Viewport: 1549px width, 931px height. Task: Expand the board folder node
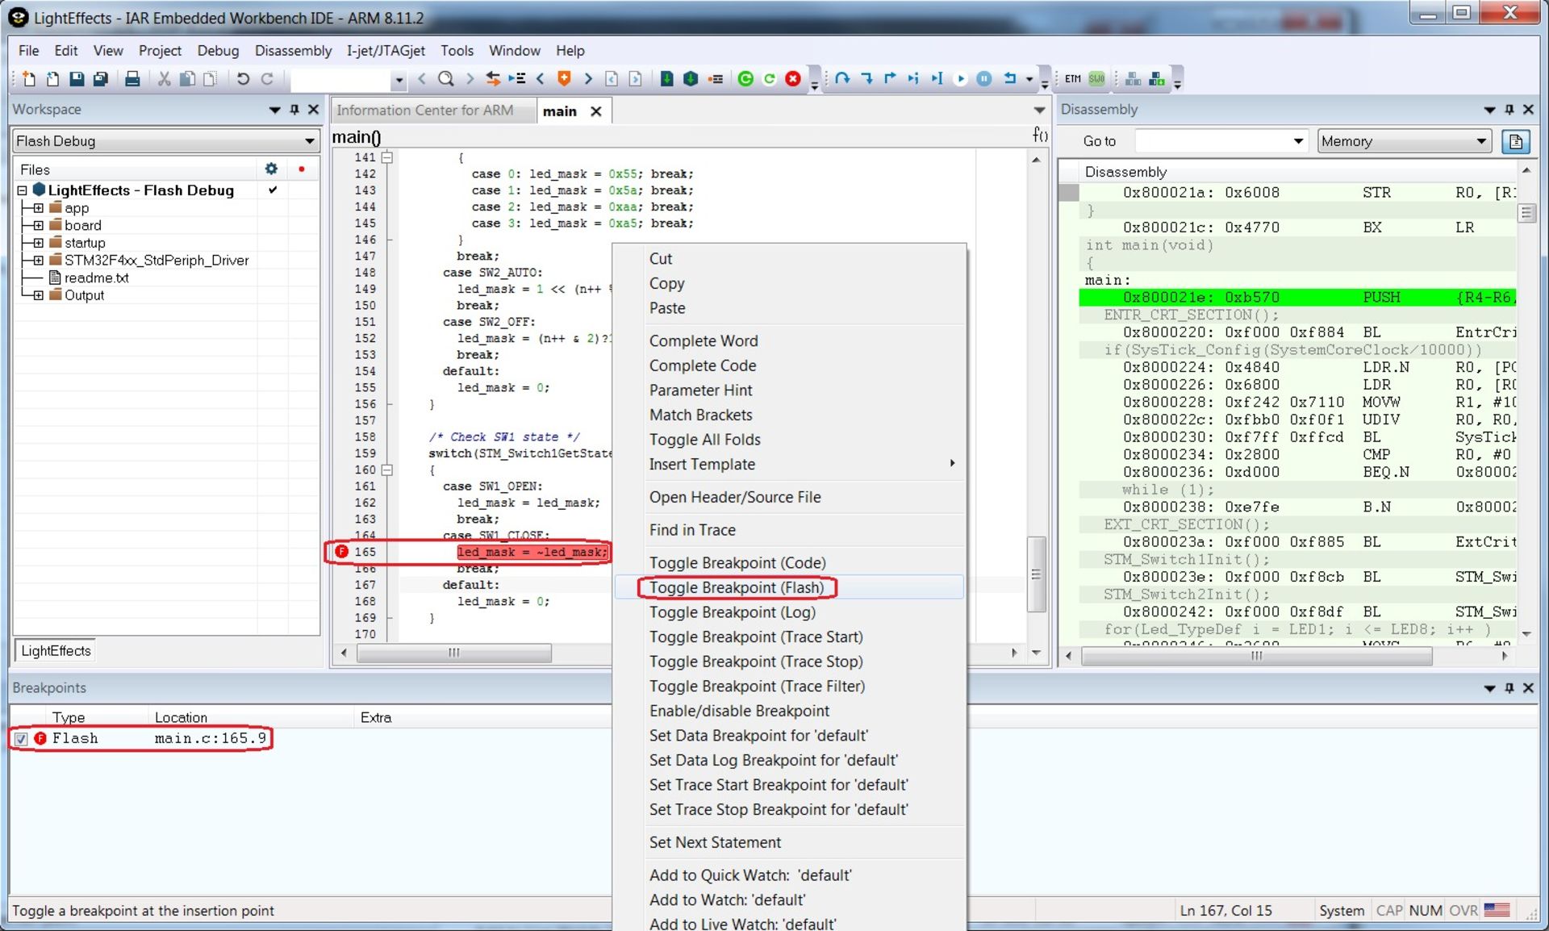pos(38,225)
